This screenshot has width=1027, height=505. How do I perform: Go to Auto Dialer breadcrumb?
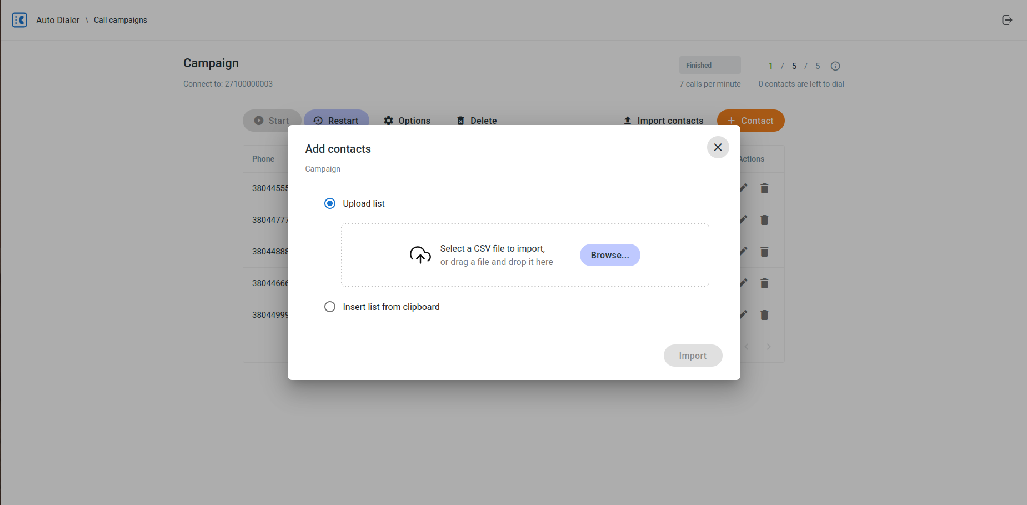58,20
